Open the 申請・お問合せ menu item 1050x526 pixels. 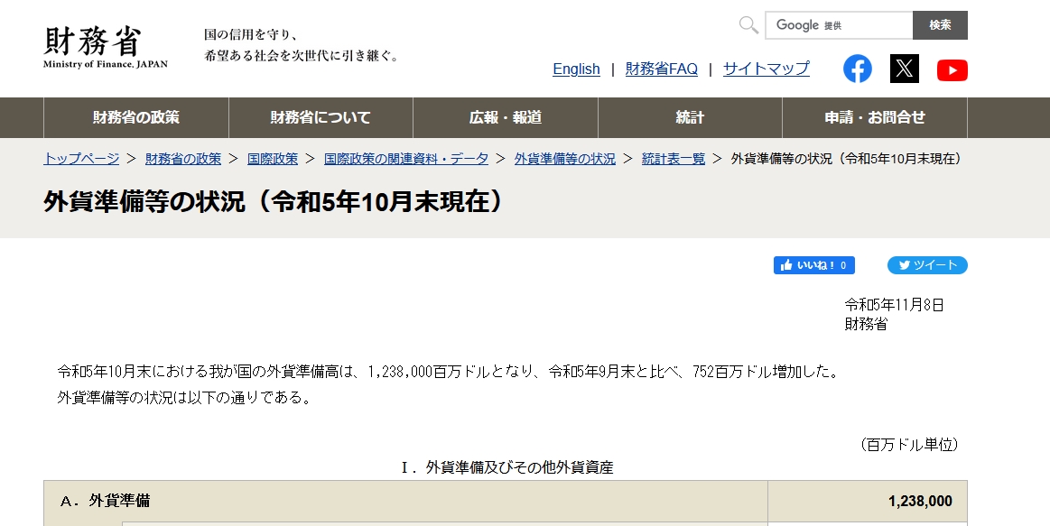click(873, 117)
